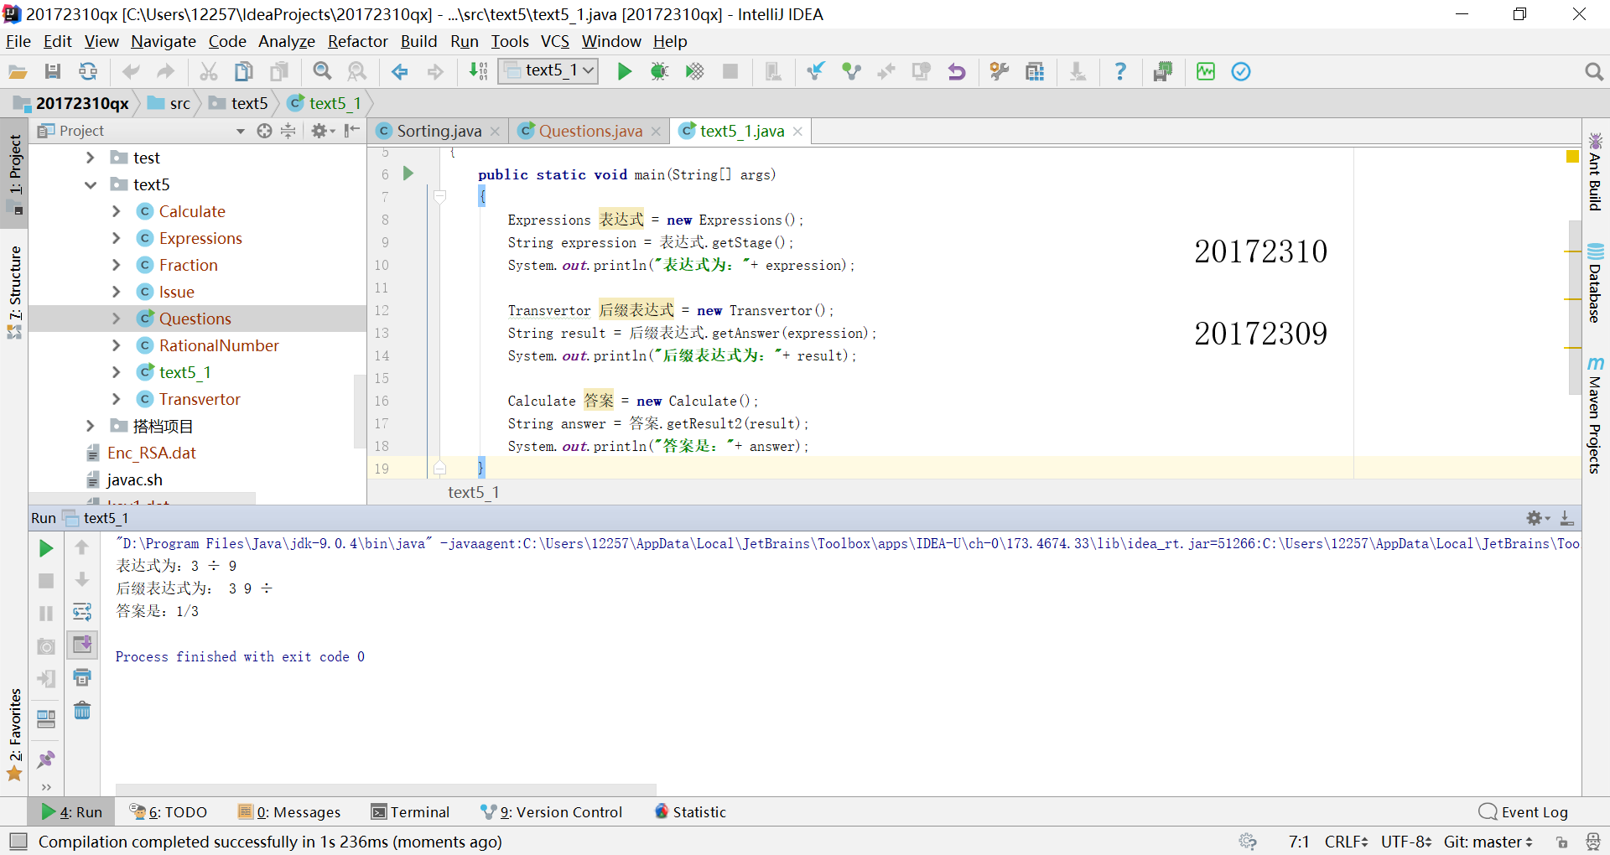Click the scroll from source target icon

coord(264,131)
